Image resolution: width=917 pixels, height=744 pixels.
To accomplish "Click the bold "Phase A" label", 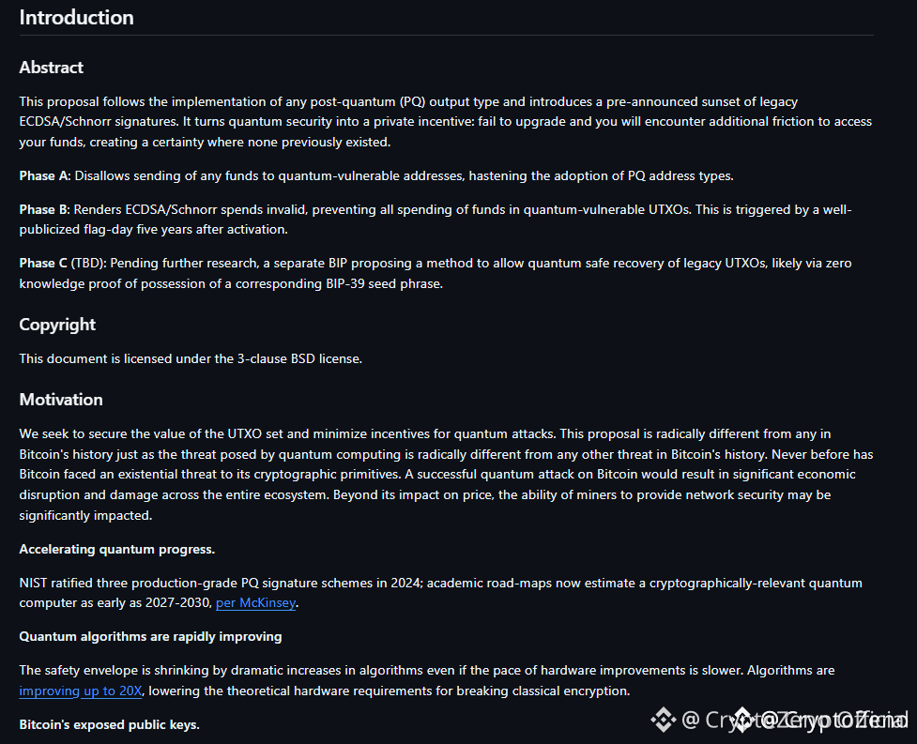I will [x=44, y=176].
